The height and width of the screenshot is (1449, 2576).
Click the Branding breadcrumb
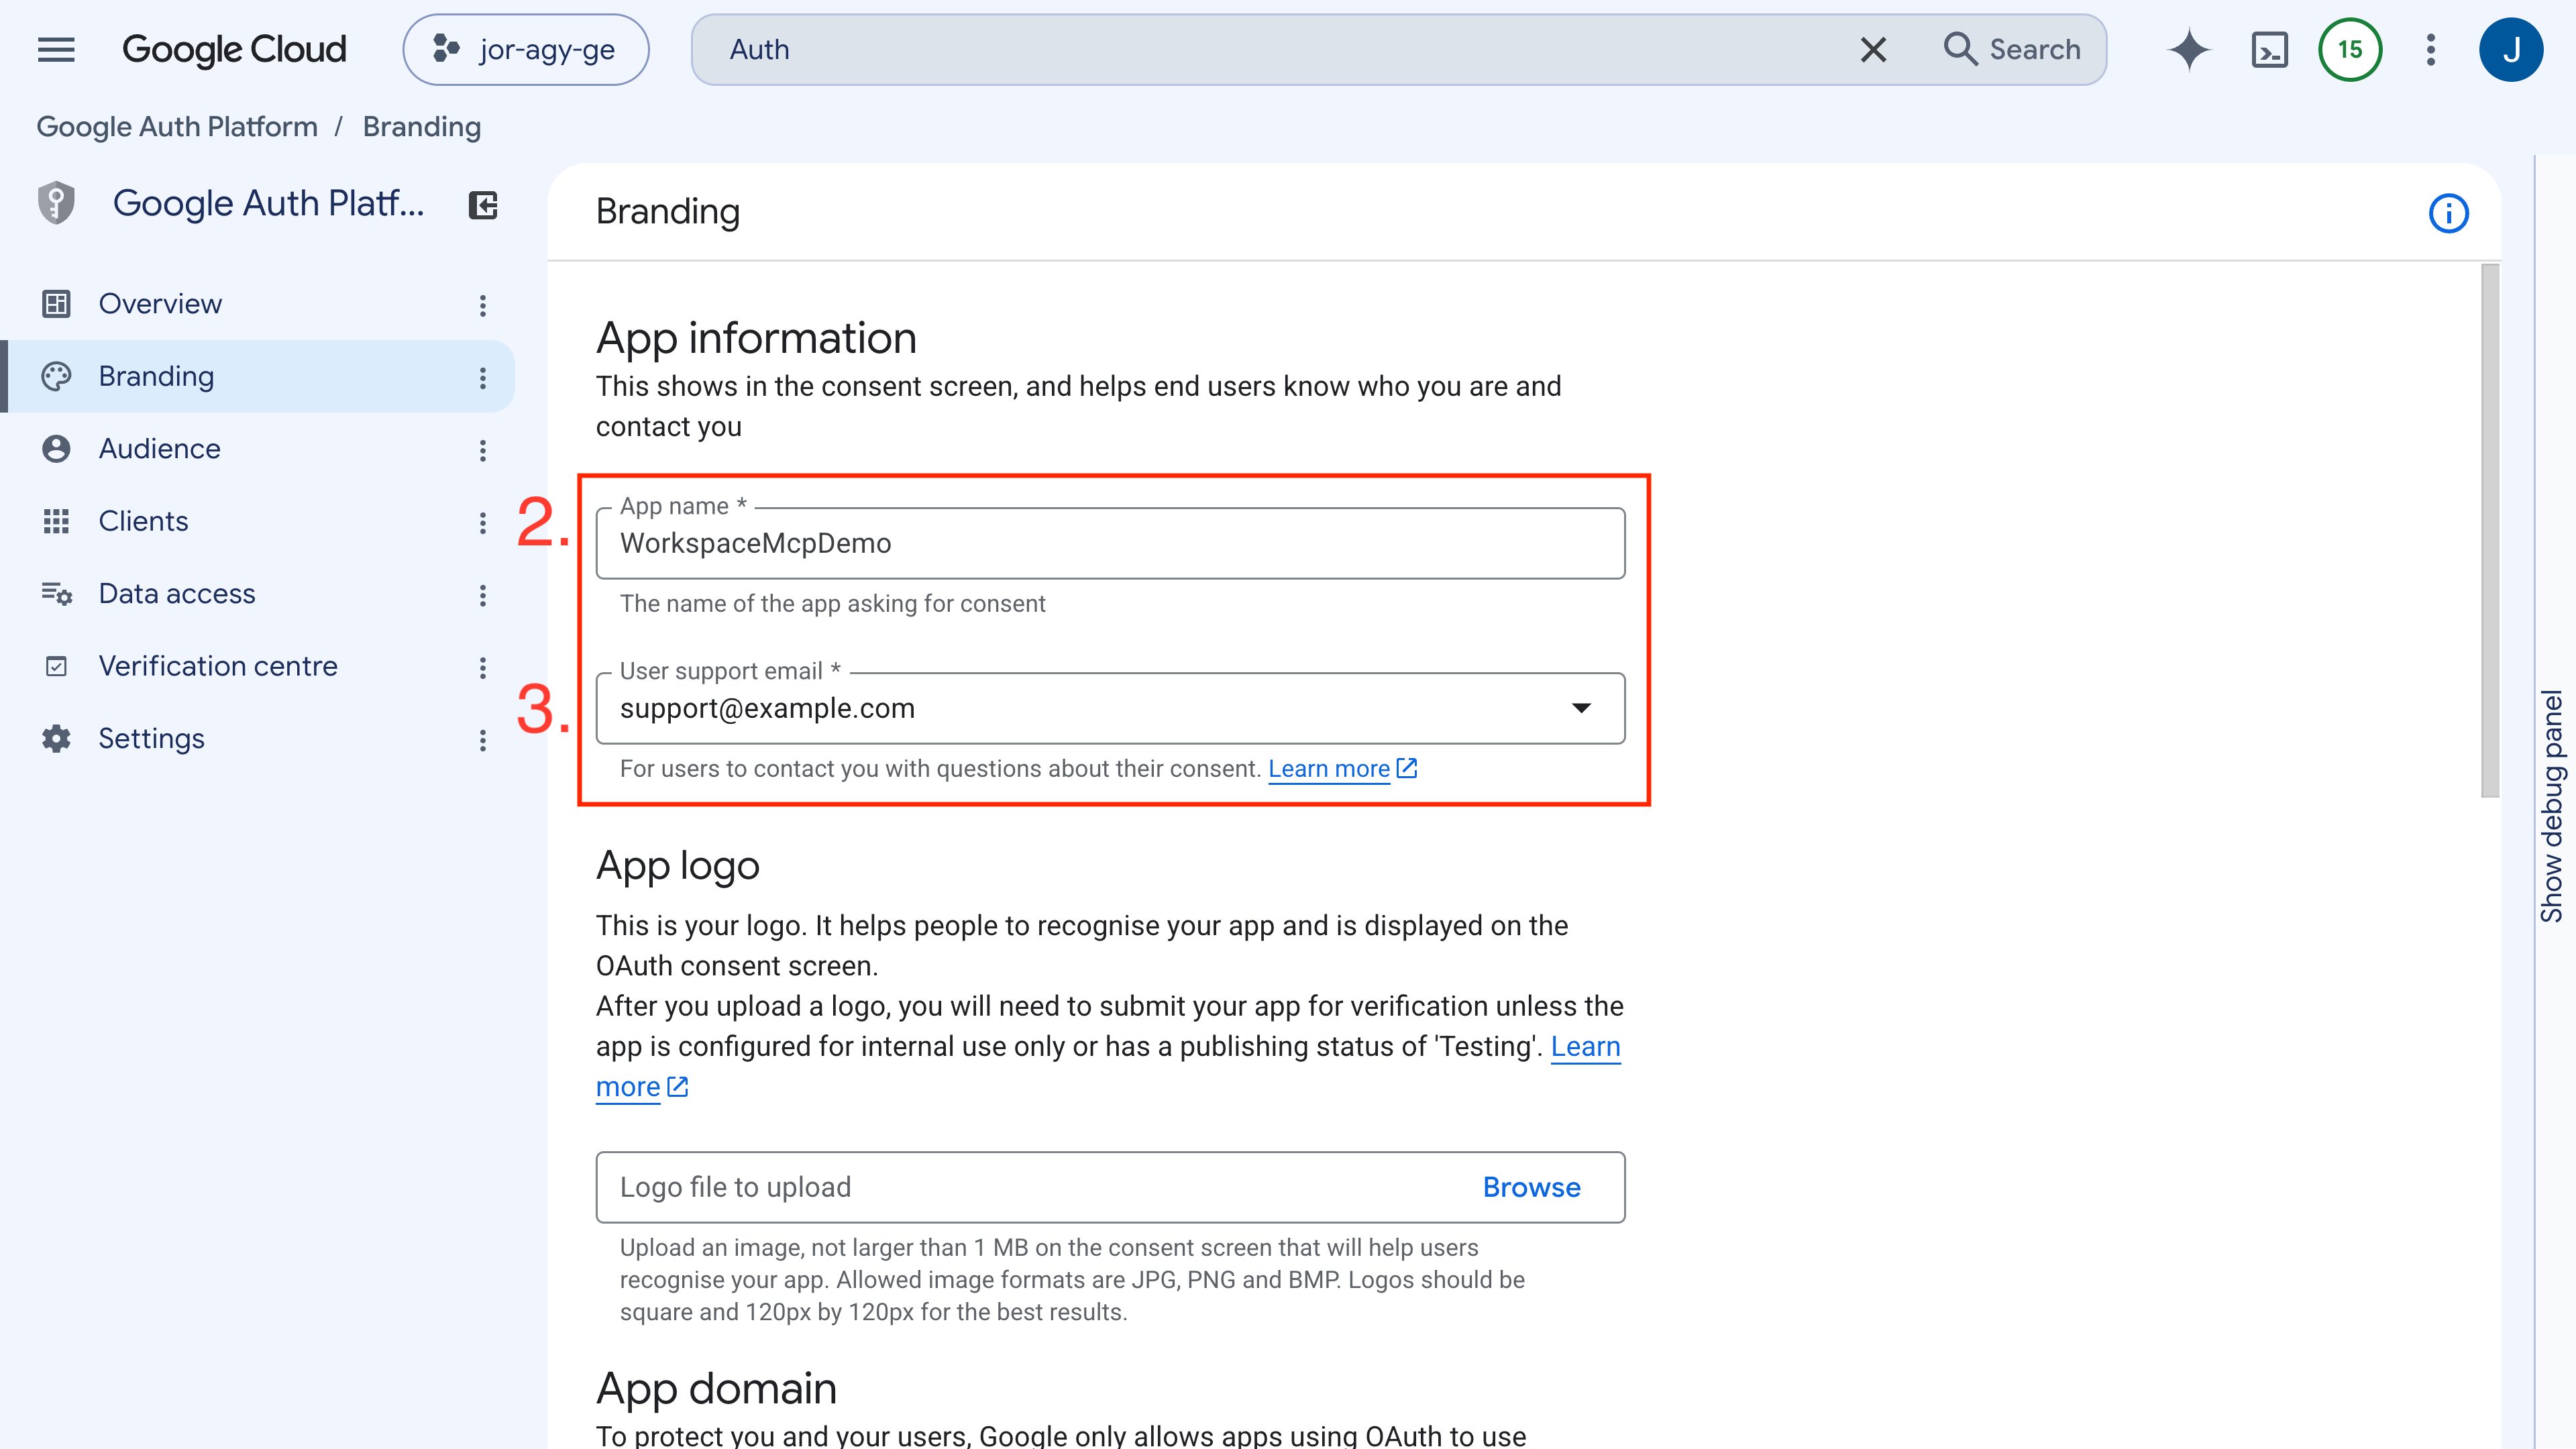tap(422, 127)
